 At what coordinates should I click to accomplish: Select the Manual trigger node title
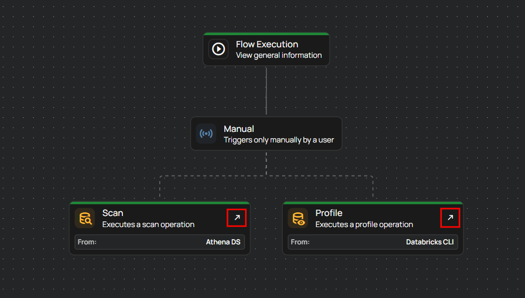tap(239, 129)
